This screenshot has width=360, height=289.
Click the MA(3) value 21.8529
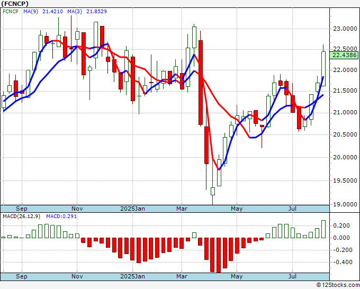point(96,12)
